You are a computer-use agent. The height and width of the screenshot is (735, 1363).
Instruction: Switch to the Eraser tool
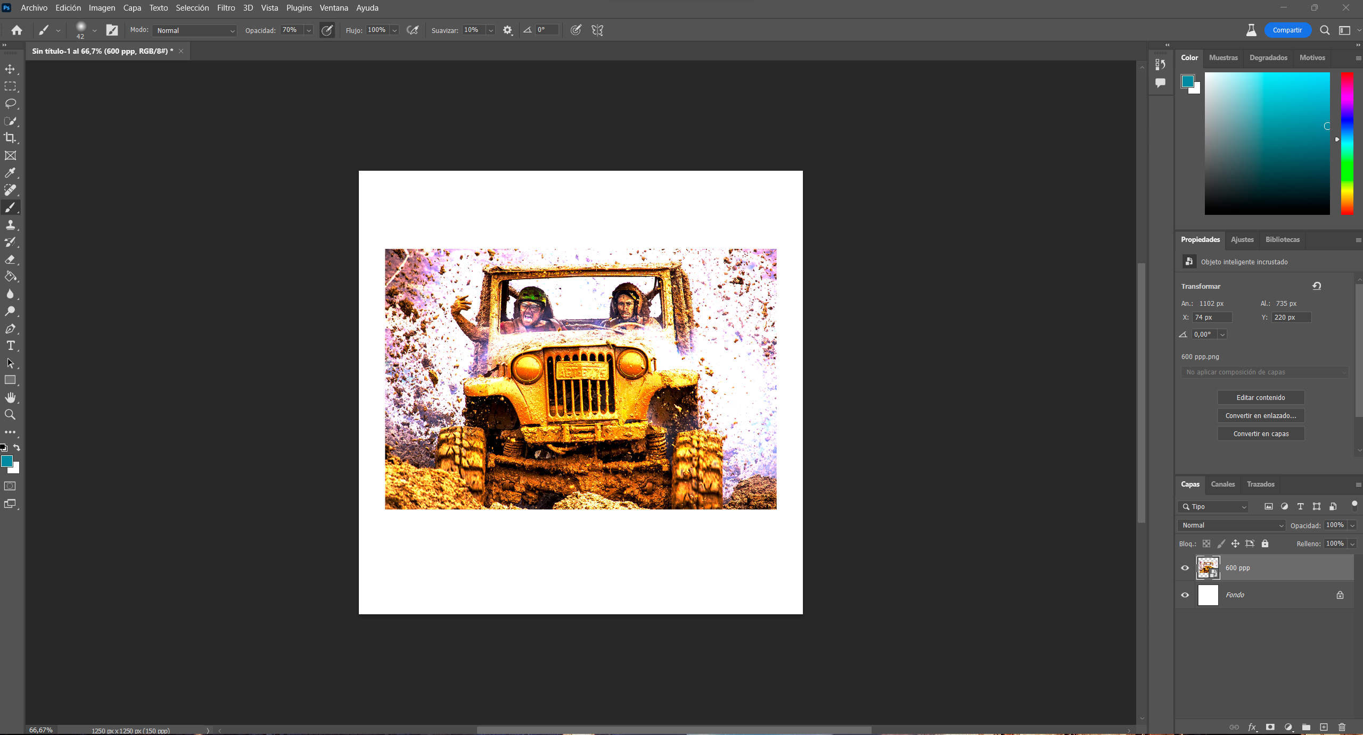tap(11, 259)
